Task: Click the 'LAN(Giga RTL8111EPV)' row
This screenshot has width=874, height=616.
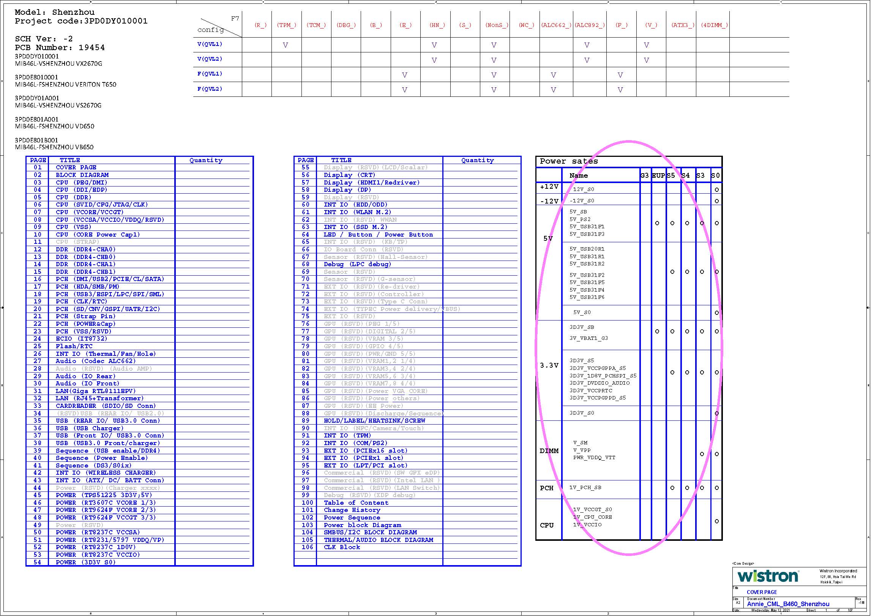Action: click(96, 392)
